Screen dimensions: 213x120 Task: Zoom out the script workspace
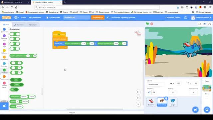(x=138, y=98)
